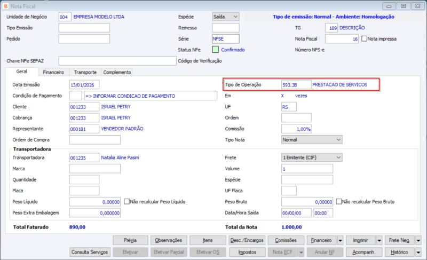Click the Data/Hora Saída time field 00:00
The height and width of the screenshot is (260, 427).
point(323,212)
